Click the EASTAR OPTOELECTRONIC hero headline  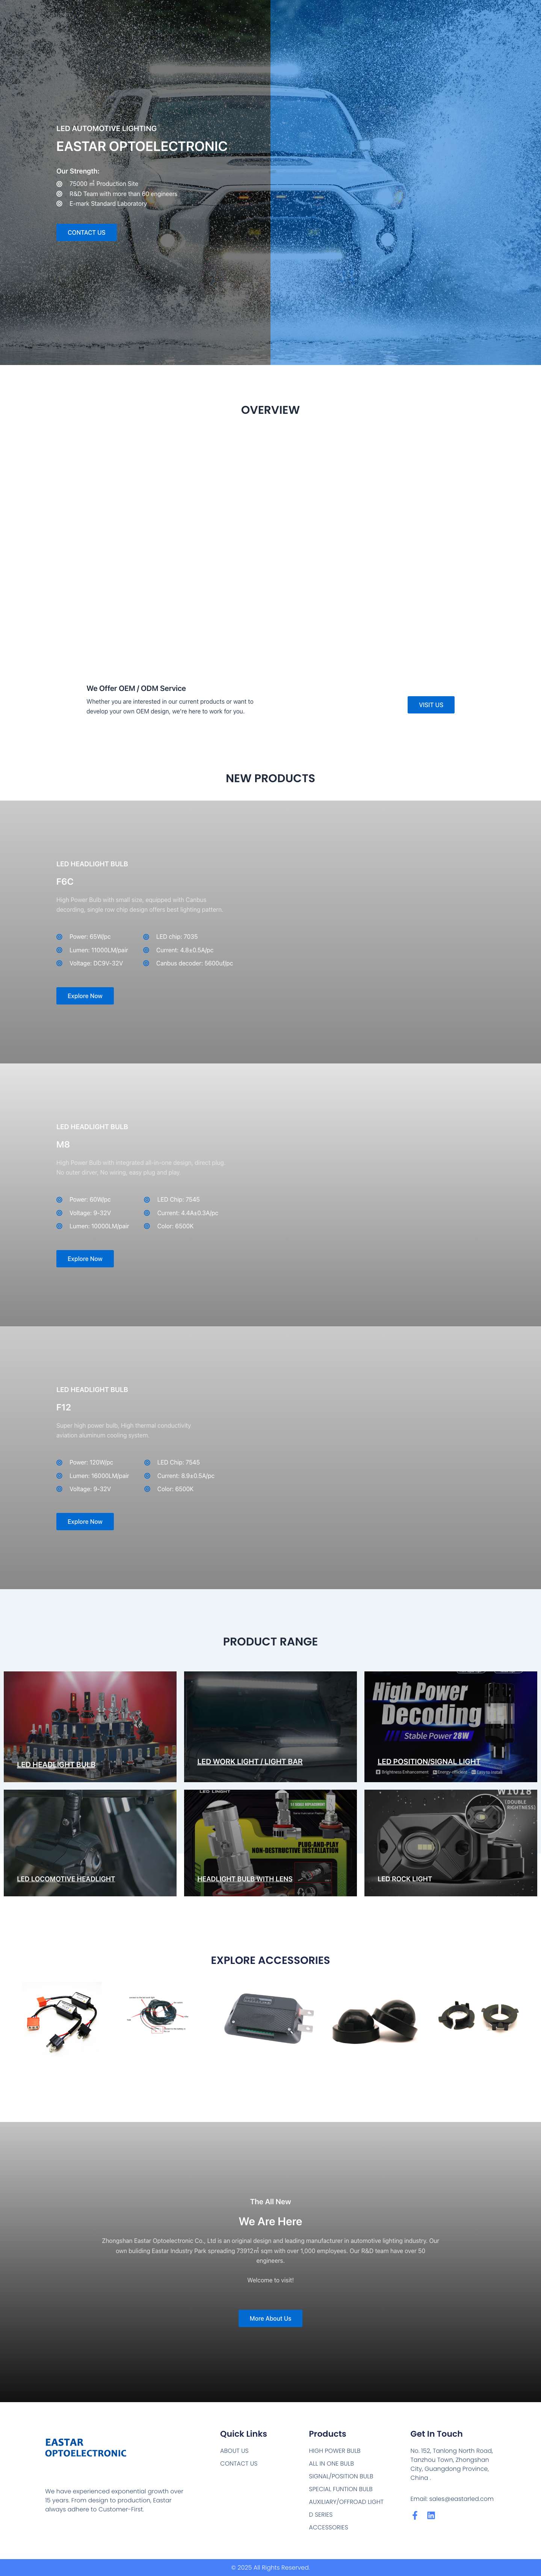[x=142, y=146]
